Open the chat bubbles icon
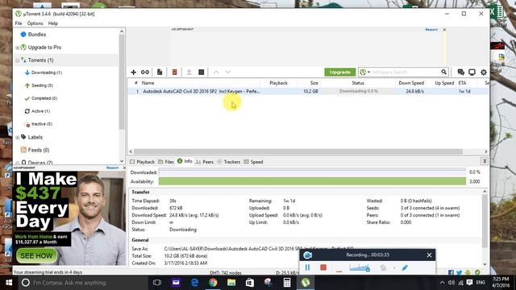This screenshot has height=290, width=516. coord(460,72)
